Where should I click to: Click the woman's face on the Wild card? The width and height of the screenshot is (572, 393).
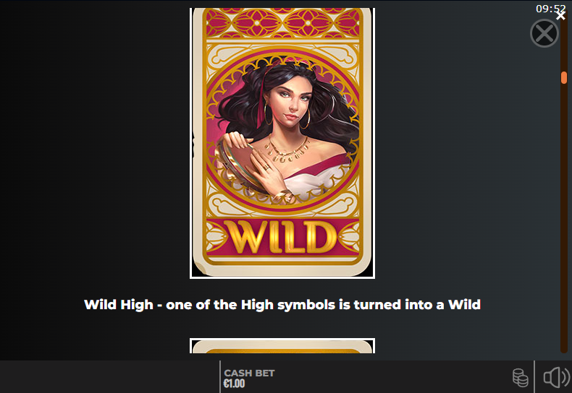click(x=292, y=102)
